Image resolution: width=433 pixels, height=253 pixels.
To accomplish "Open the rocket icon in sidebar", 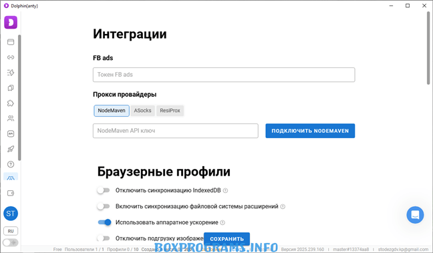I will click(x=11, y=149).
